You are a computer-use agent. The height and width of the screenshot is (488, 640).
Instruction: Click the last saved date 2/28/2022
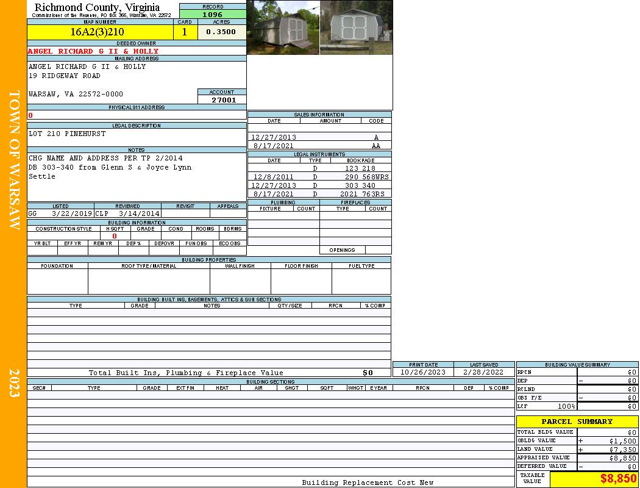(x=483, y=372)
